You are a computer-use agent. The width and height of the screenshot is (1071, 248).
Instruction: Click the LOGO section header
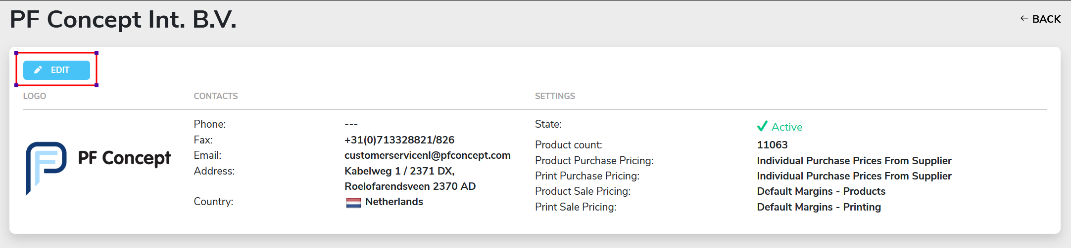tap(35, 96)
